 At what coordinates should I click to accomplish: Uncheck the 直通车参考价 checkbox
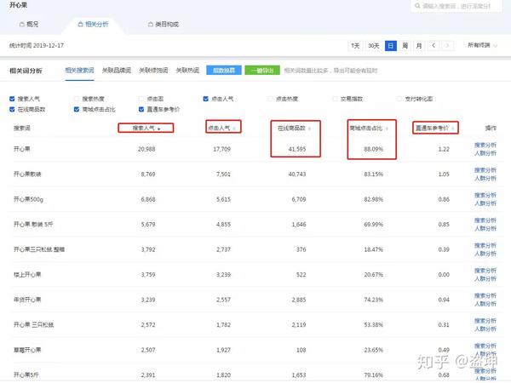click(x=141, y=110)
